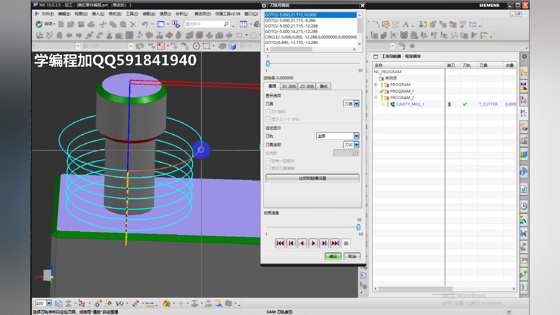Screen dimensions: 560x315
Task: Click the clock icon in right sidebar
Action: 524,206
